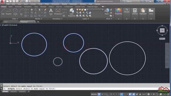This screenshot has height=96, width=171.
Task: Open the annotation scale 1:1 dropdown
Action: pos(144,94)
